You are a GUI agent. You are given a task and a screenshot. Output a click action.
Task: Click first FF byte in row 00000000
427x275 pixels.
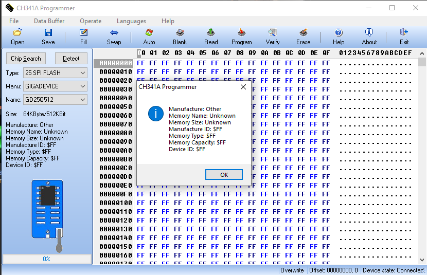(x=141, y=63)
